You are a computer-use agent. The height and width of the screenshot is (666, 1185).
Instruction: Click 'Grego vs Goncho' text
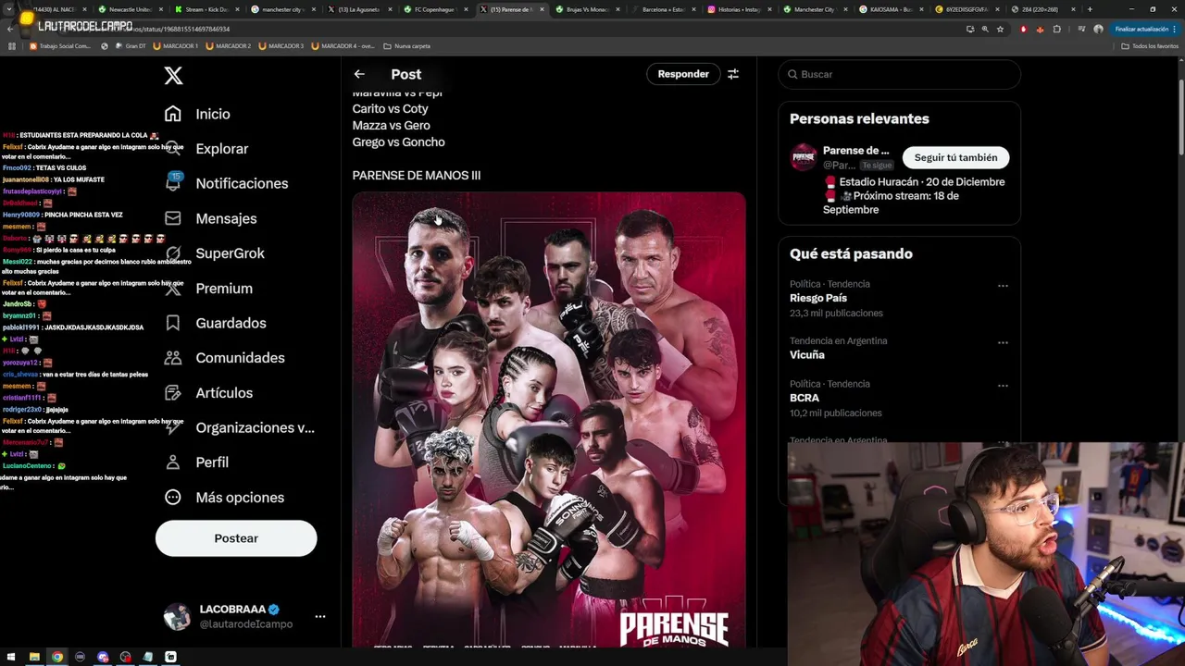(398, 142)
